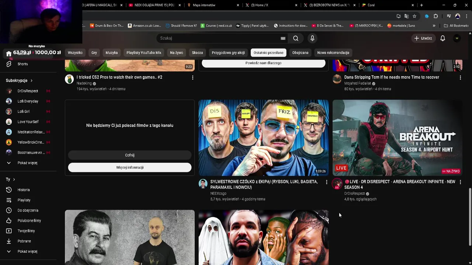472x265 pixels.
Task: Select Przygodowe gry akcji chip
Action: pos(228,53)
